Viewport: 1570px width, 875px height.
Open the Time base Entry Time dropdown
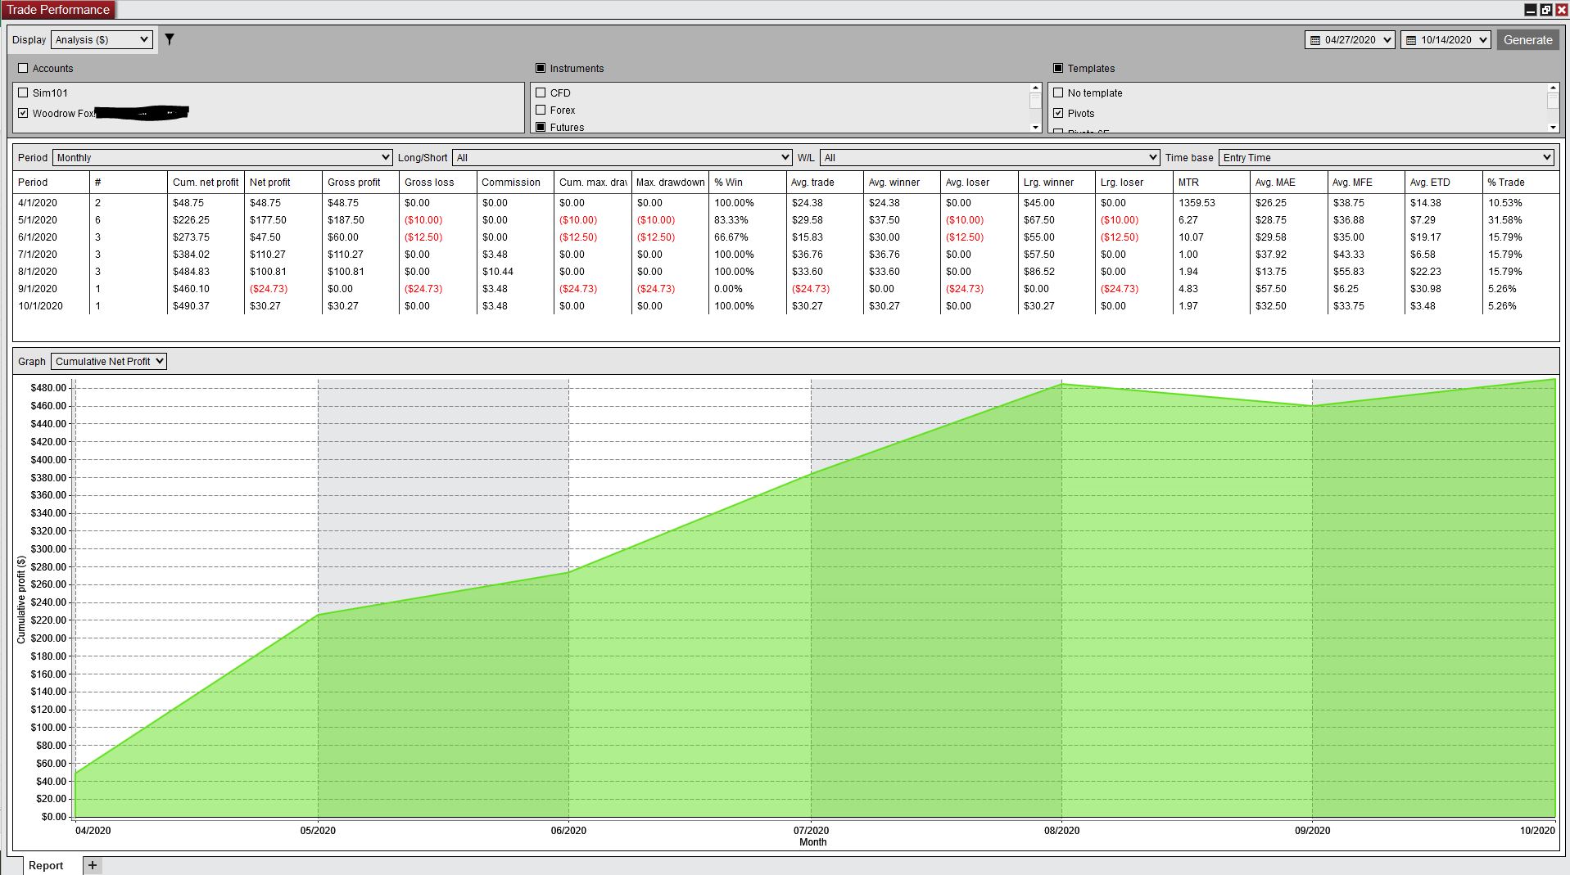coord(1386,157)
